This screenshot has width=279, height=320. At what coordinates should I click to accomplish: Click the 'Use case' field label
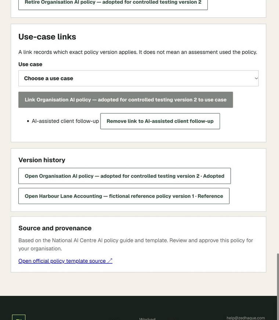point(30,64)
